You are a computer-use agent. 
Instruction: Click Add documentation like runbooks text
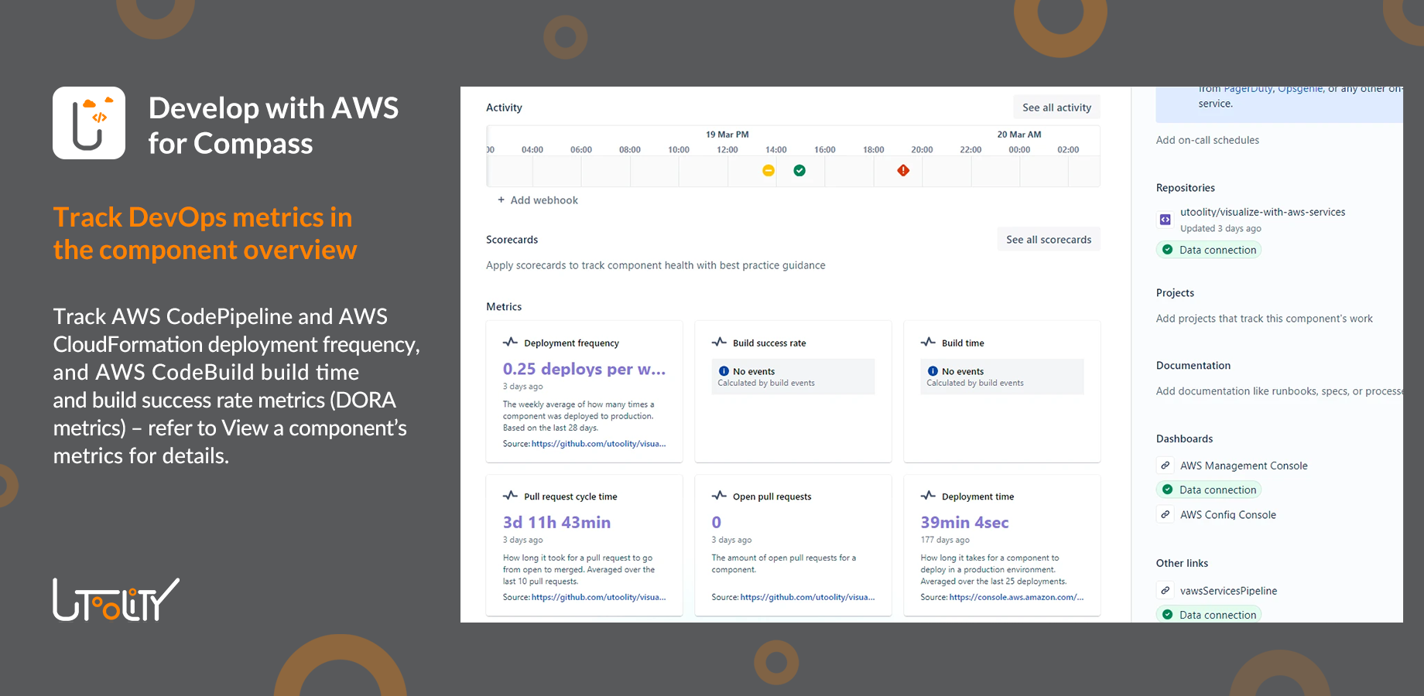[1279, 391]
